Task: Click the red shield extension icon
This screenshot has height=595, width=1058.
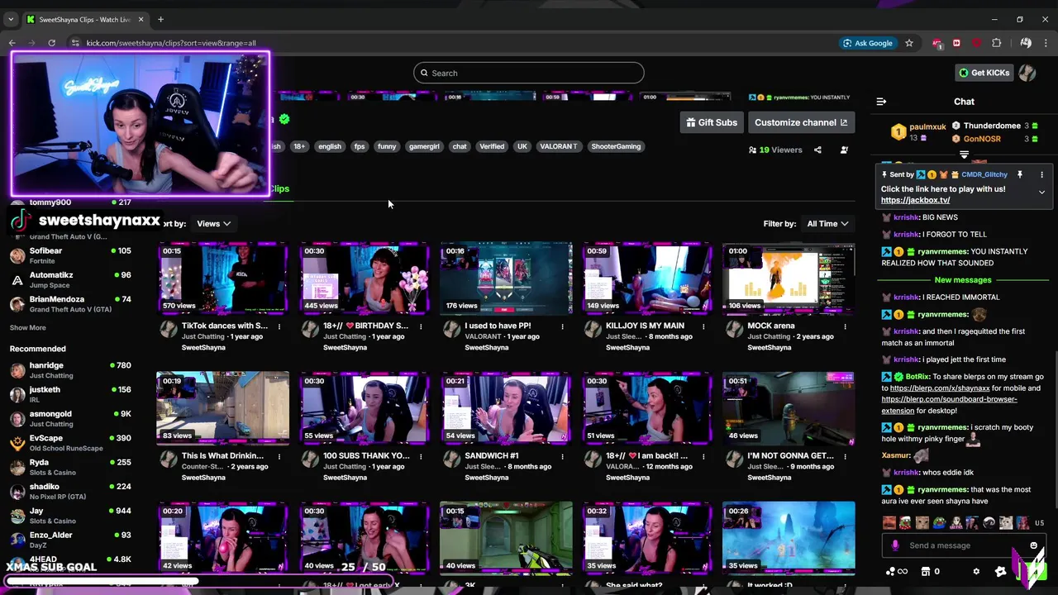Action: click(x=976, y=43)
